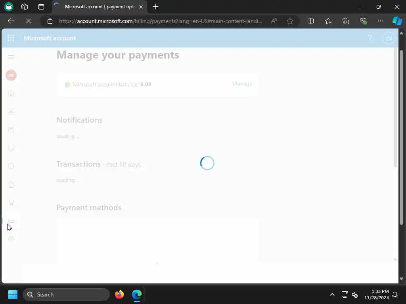Open the Security lock icon in the sidebar

pos(11,184)
